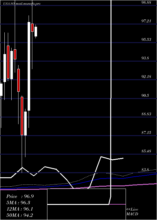Viewport: 157px width, 220px height.
Task: Click the small red candle just below 97.21
Action: pyautogui.click(x=32, y=28)
